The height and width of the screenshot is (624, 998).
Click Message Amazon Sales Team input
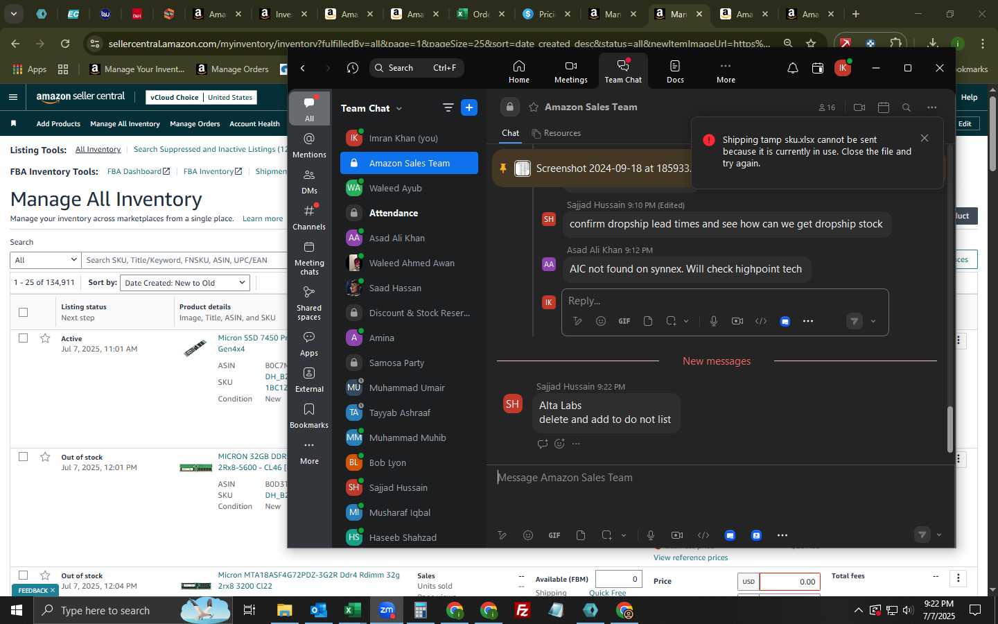[719, 478]
